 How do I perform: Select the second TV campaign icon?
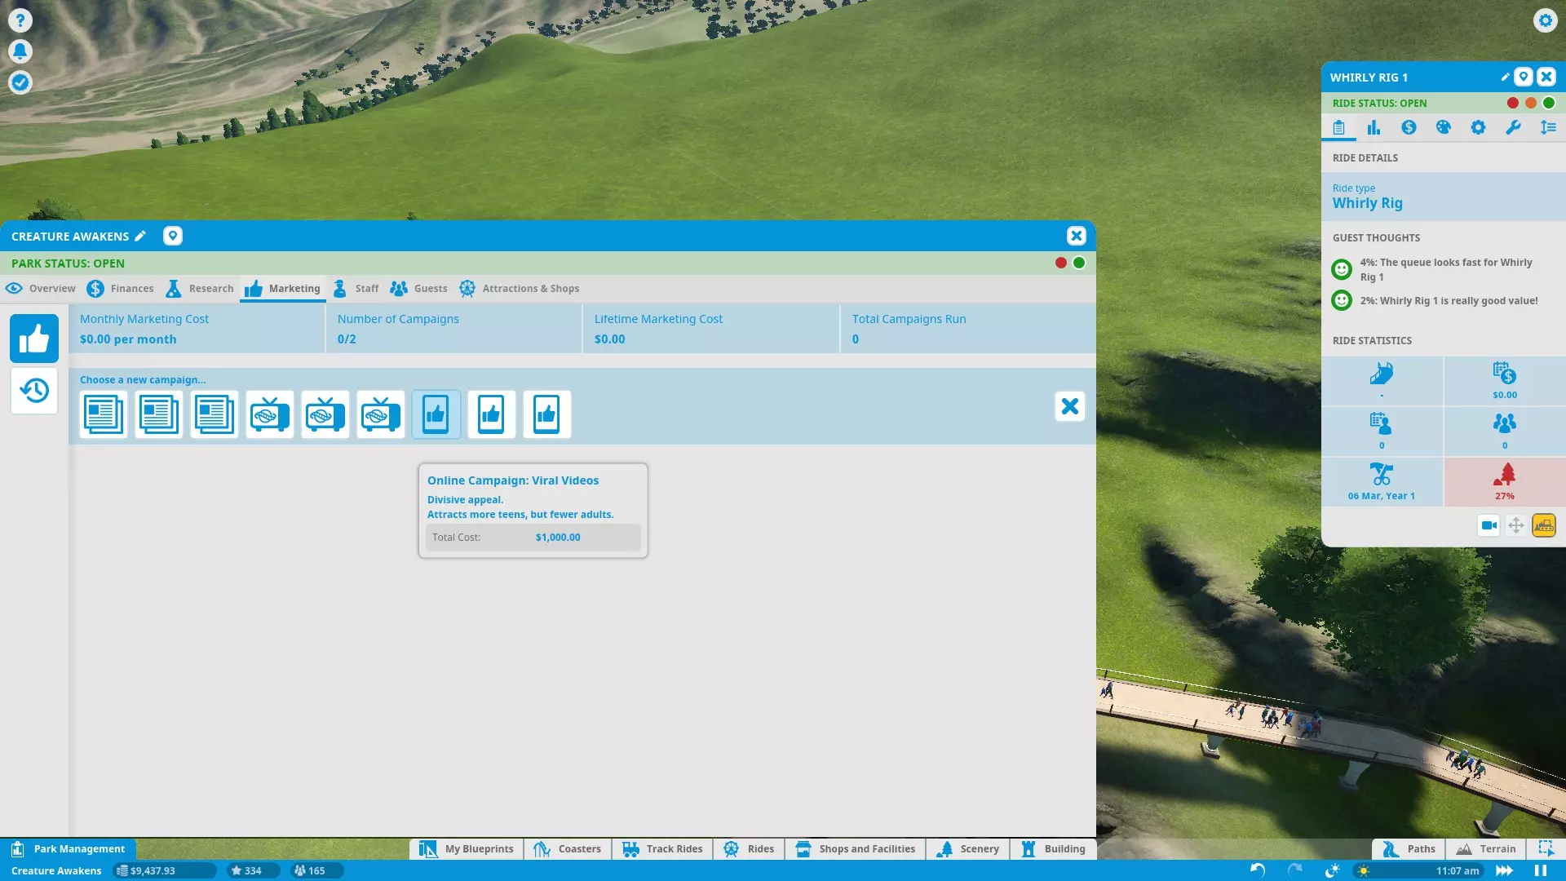[325, 414]
